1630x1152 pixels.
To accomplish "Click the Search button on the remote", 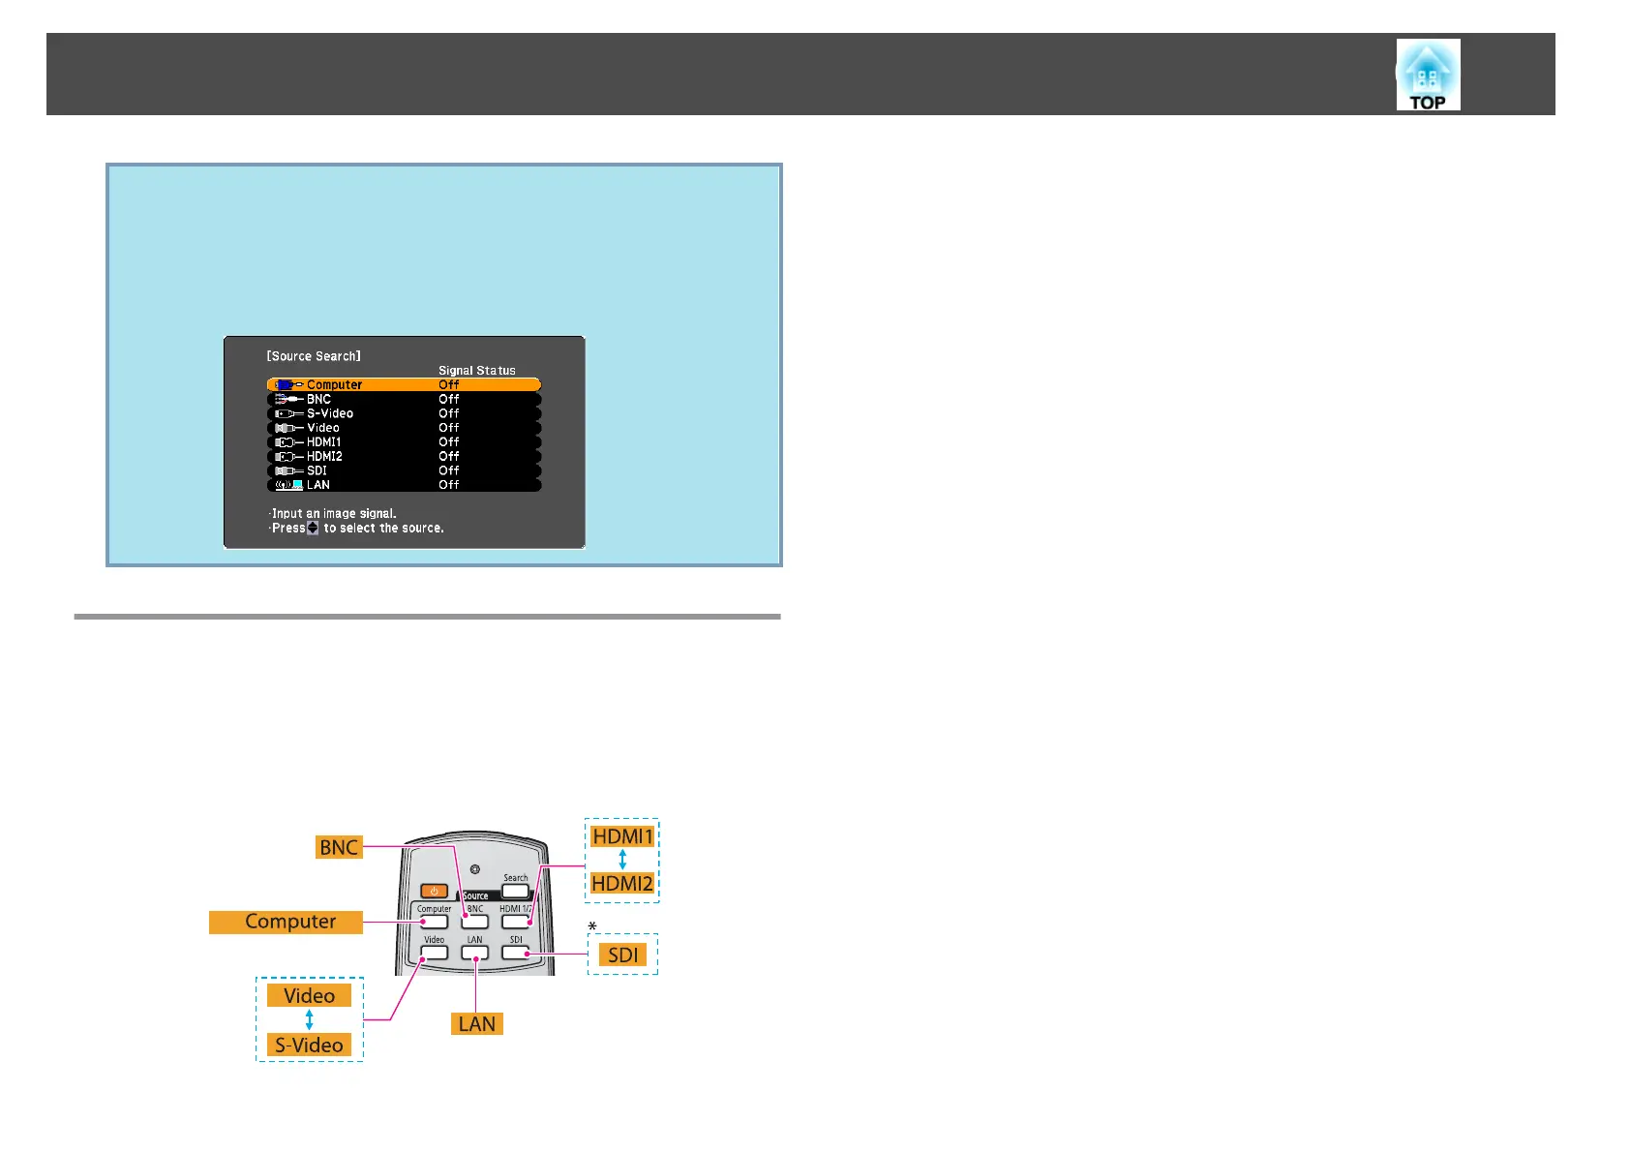I will pyautogui.click(x=516, y=891).
